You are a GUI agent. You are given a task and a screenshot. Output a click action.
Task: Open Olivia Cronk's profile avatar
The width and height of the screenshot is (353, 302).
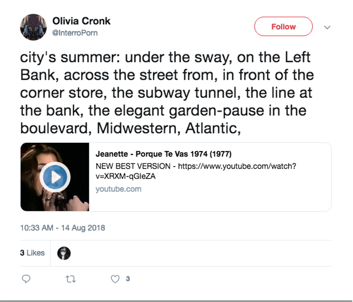point(33,27)
